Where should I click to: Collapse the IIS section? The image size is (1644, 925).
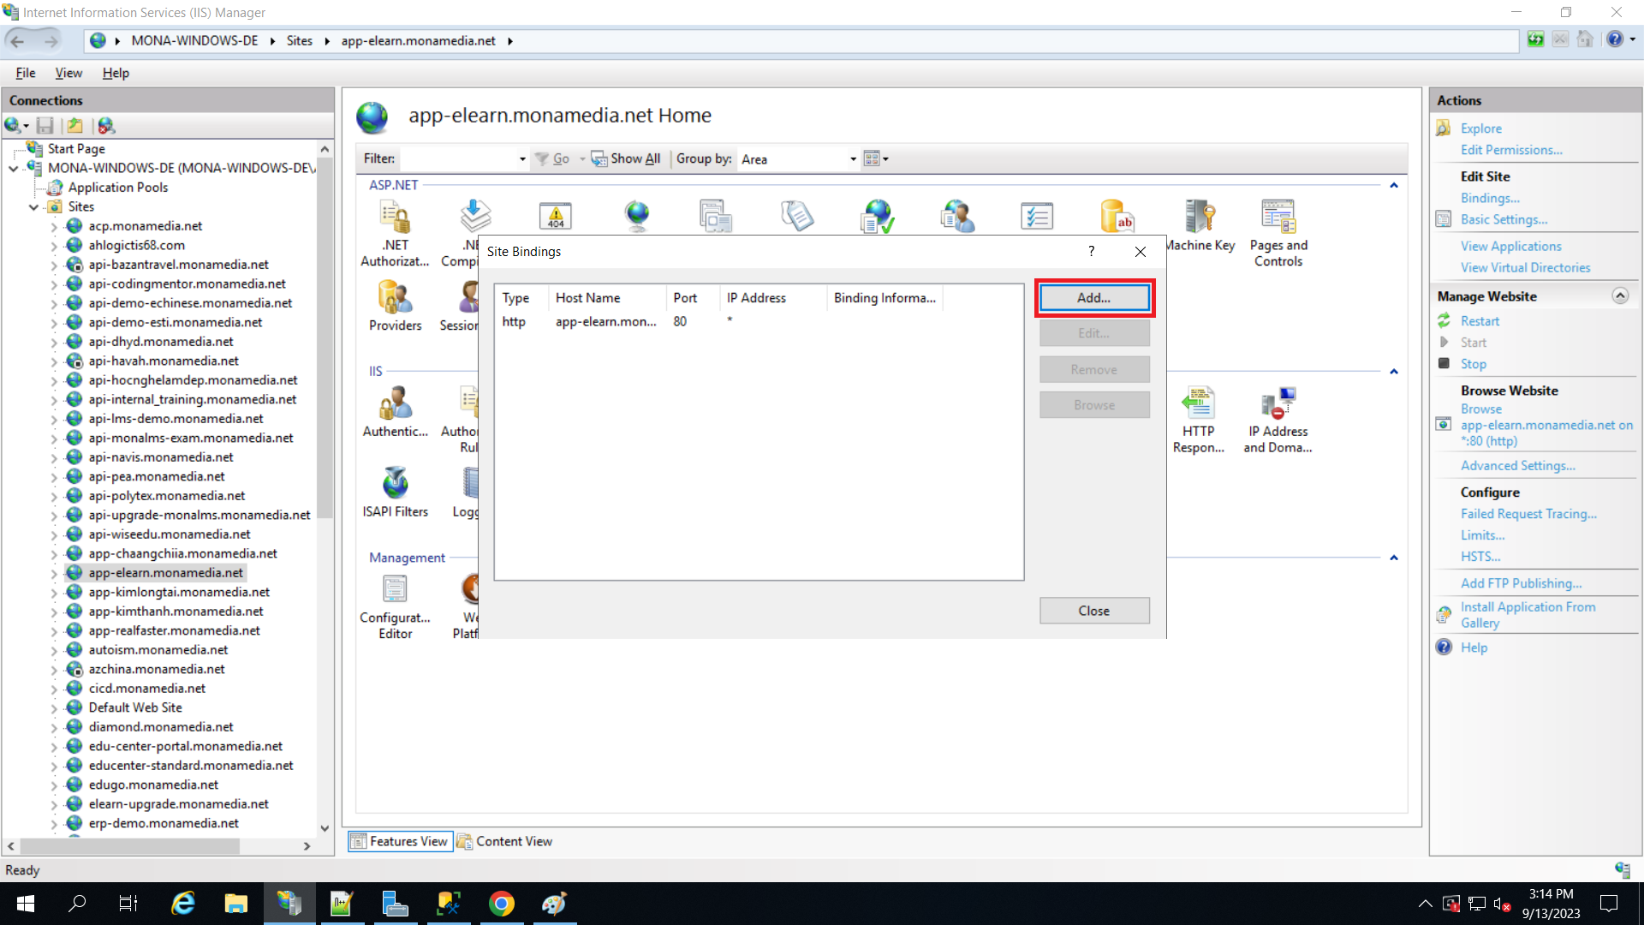tap(1394, 371)
